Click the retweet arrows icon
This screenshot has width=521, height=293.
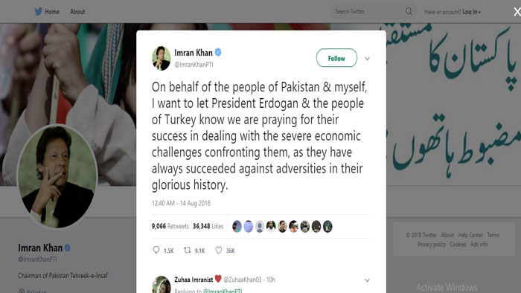pos(188,250)
